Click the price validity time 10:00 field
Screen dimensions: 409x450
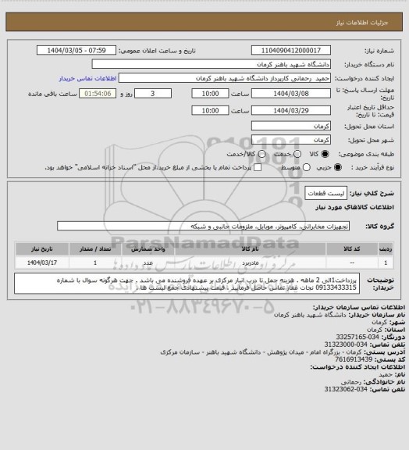(x=210, y=110)
